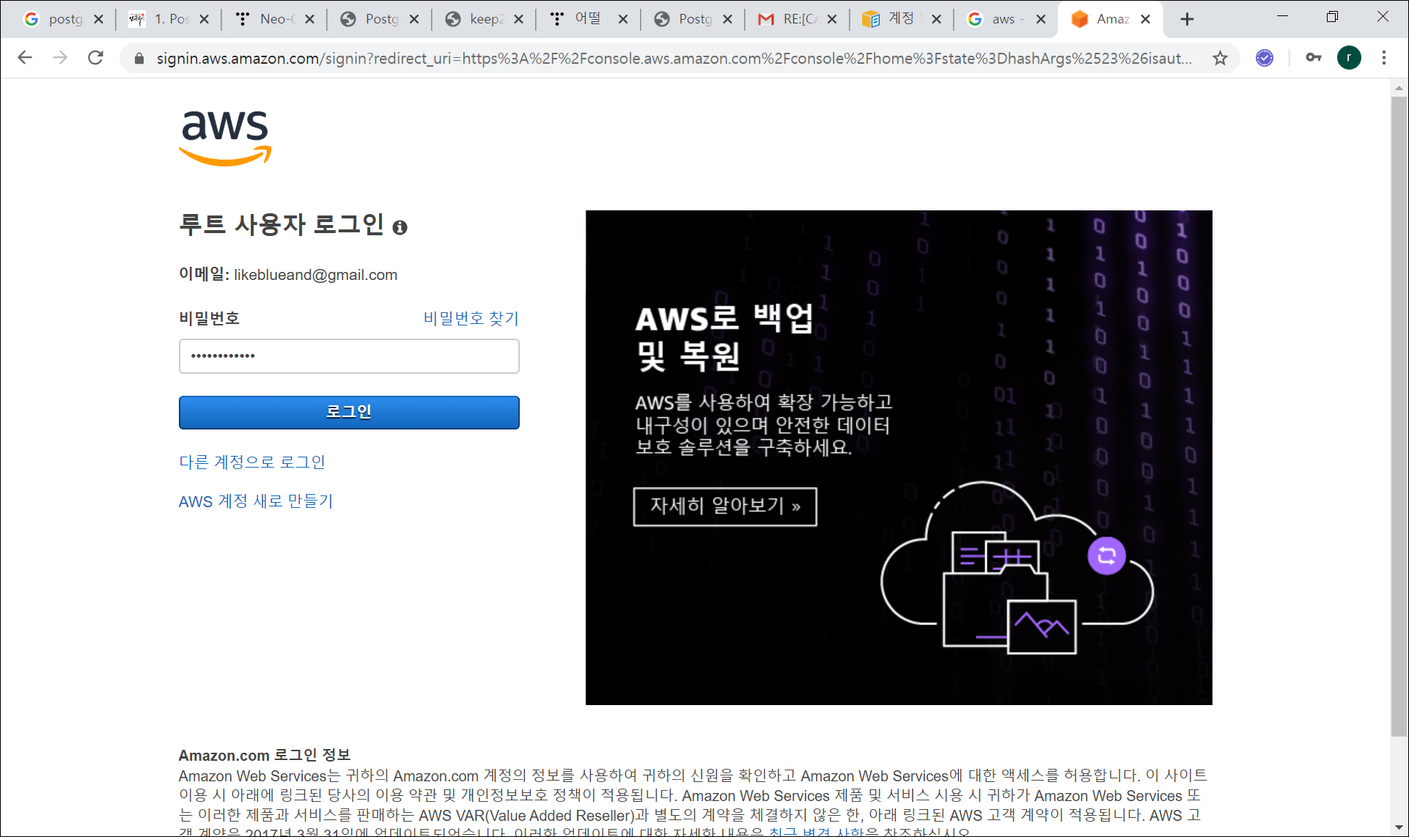The image size is (1409, 837).
Task: Go back to the previous page
Action: [x=25, y=58]
